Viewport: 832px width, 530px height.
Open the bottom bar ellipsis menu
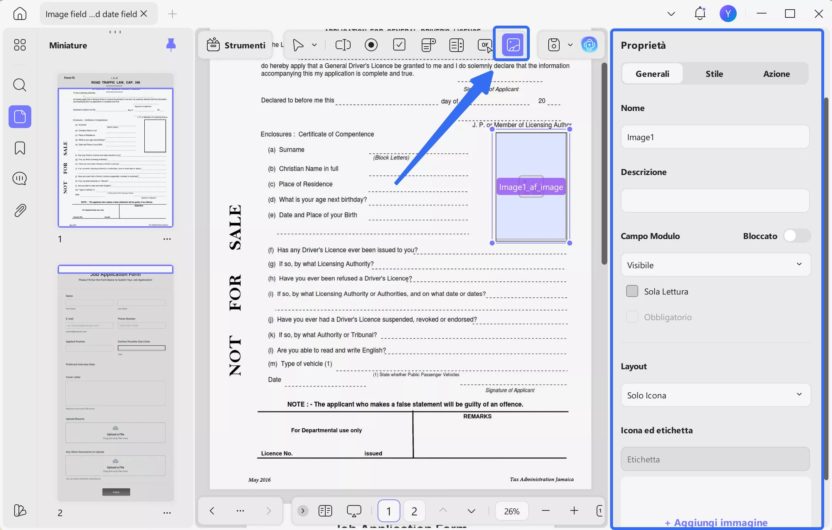click(x=240, y=511)
